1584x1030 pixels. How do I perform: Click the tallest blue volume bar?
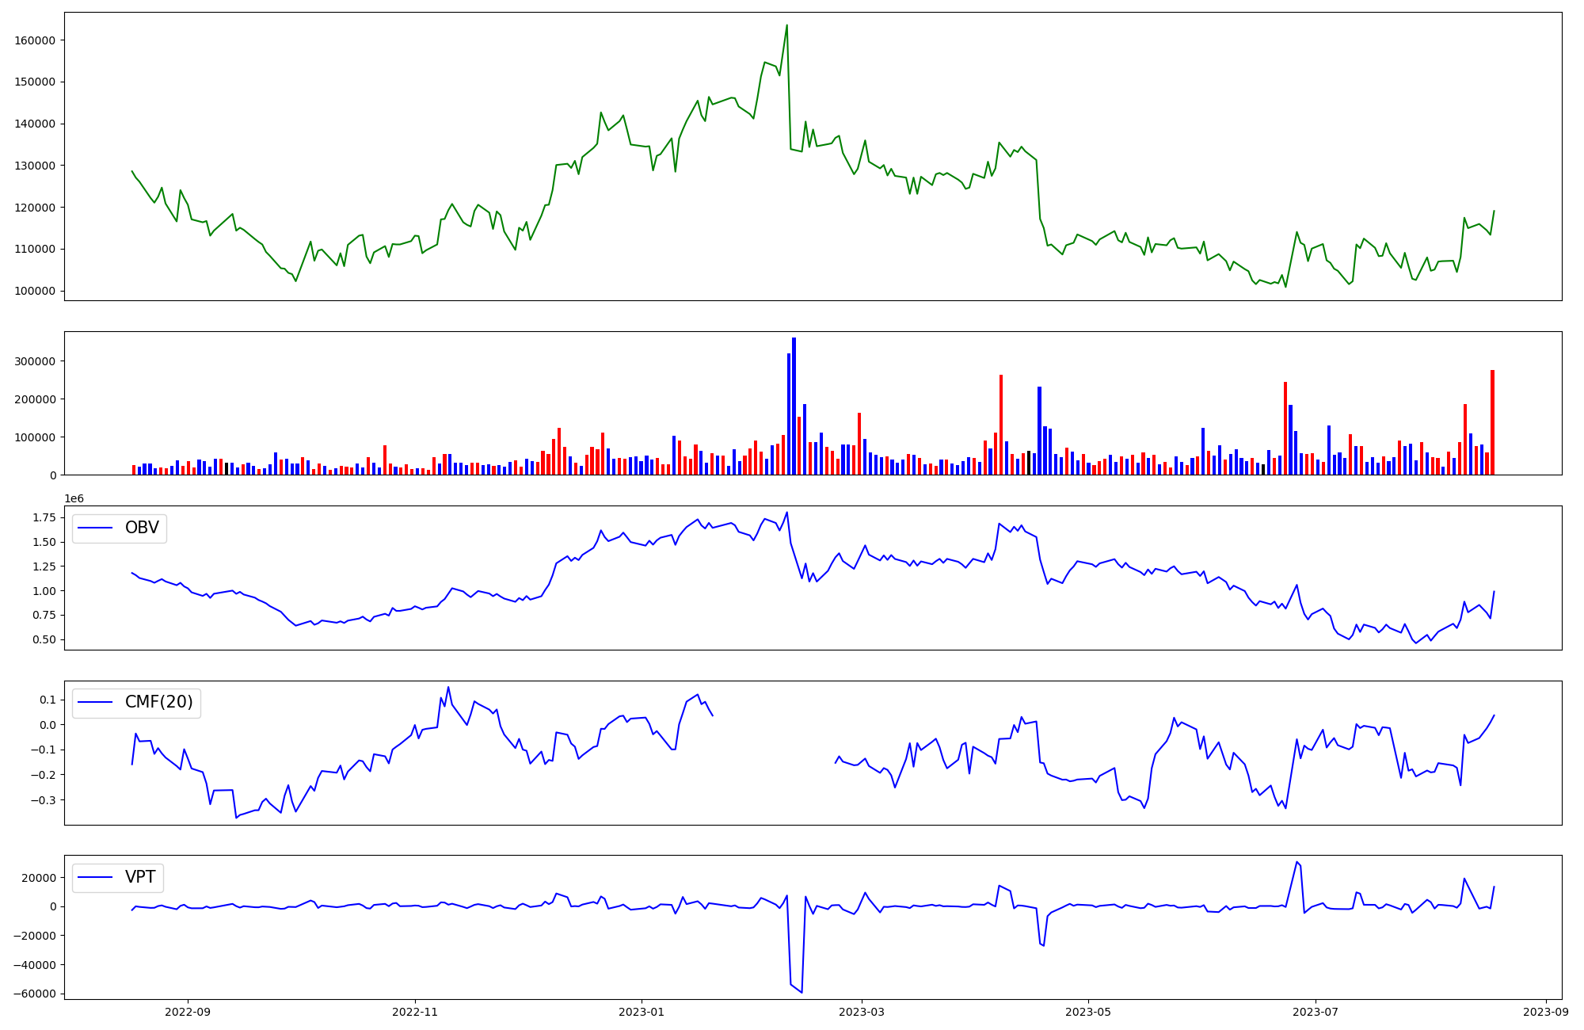794,406
